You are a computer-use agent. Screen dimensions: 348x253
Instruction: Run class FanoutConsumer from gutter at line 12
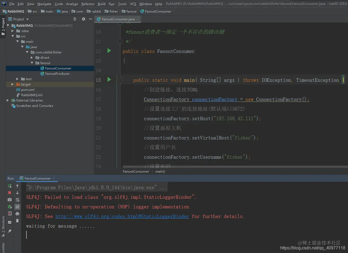109,50
